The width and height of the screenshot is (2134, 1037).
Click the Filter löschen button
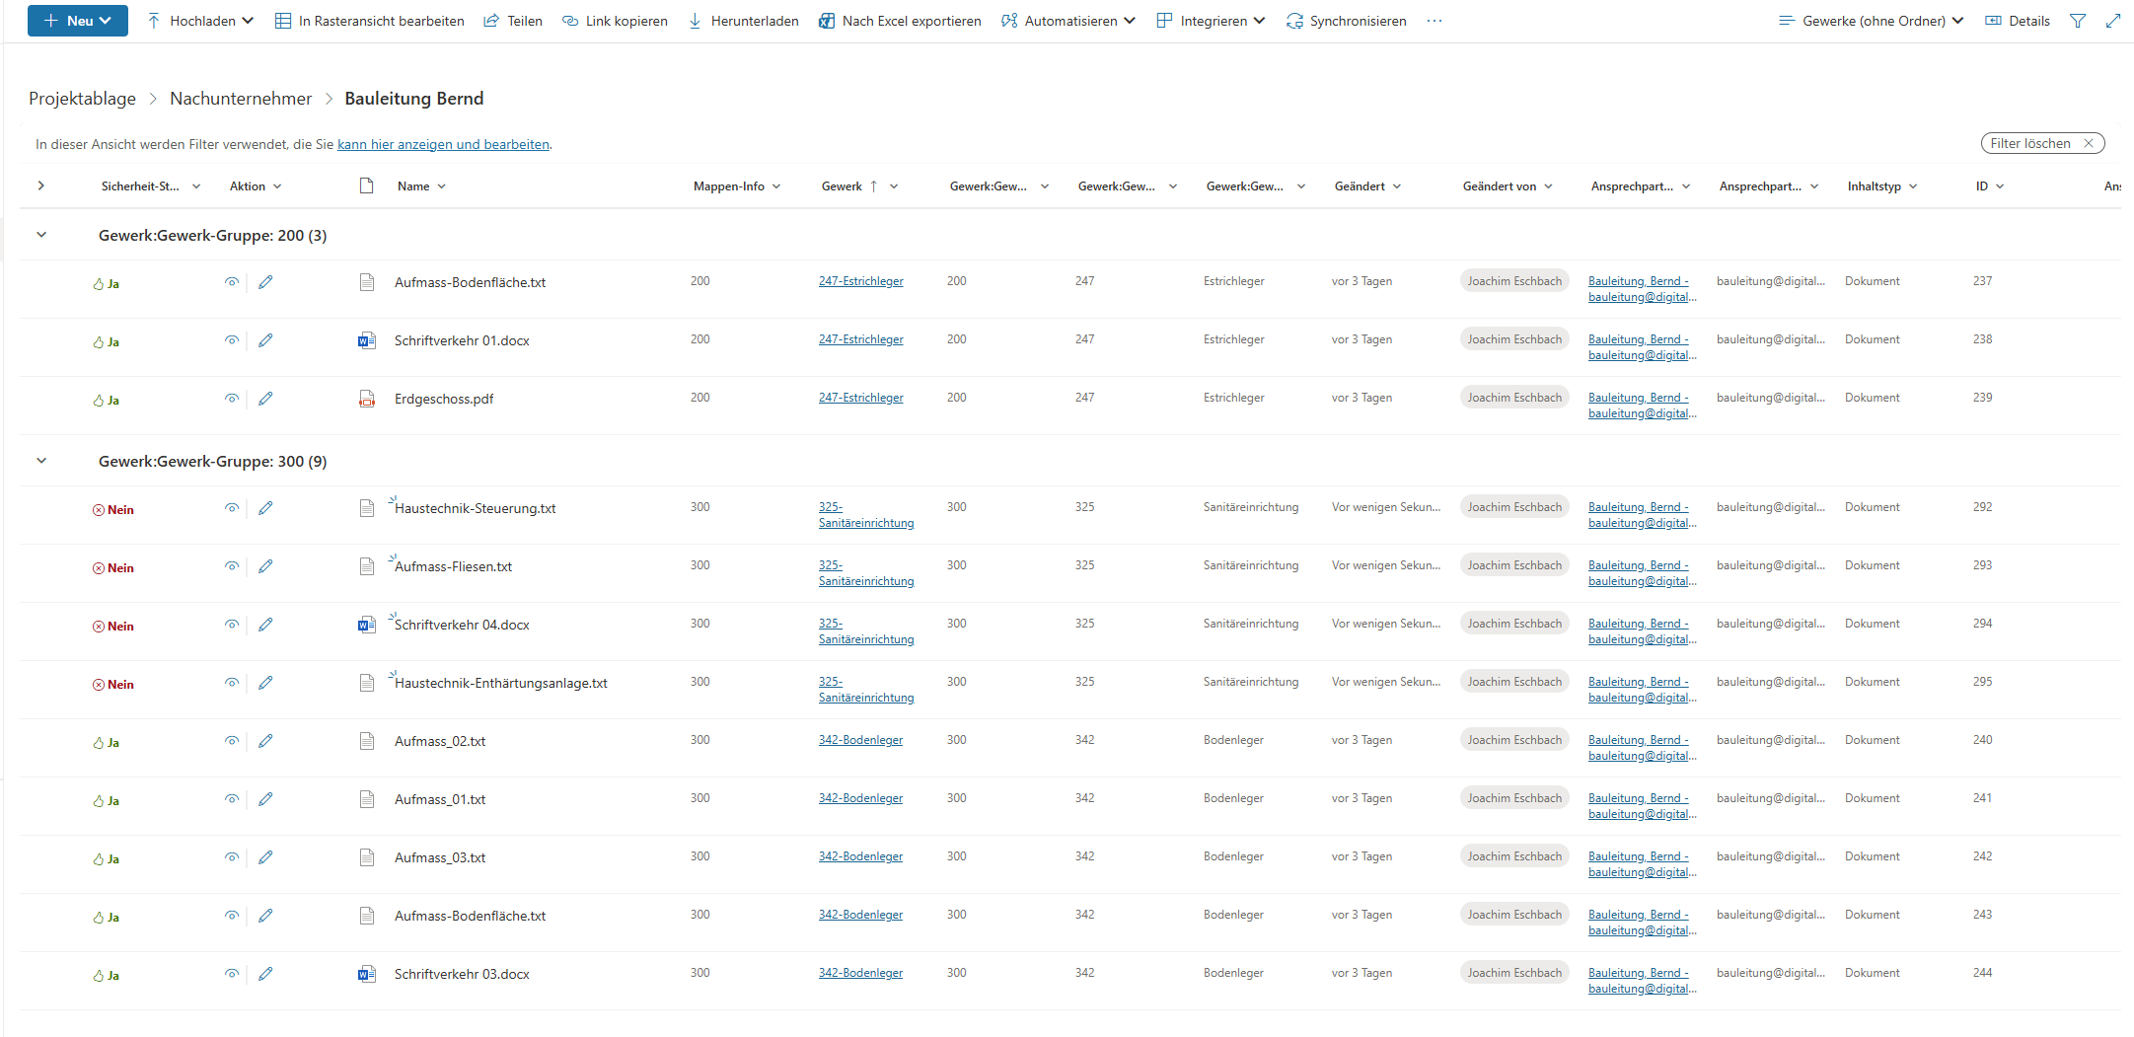pyautogui.click(x=2041, y=143)
